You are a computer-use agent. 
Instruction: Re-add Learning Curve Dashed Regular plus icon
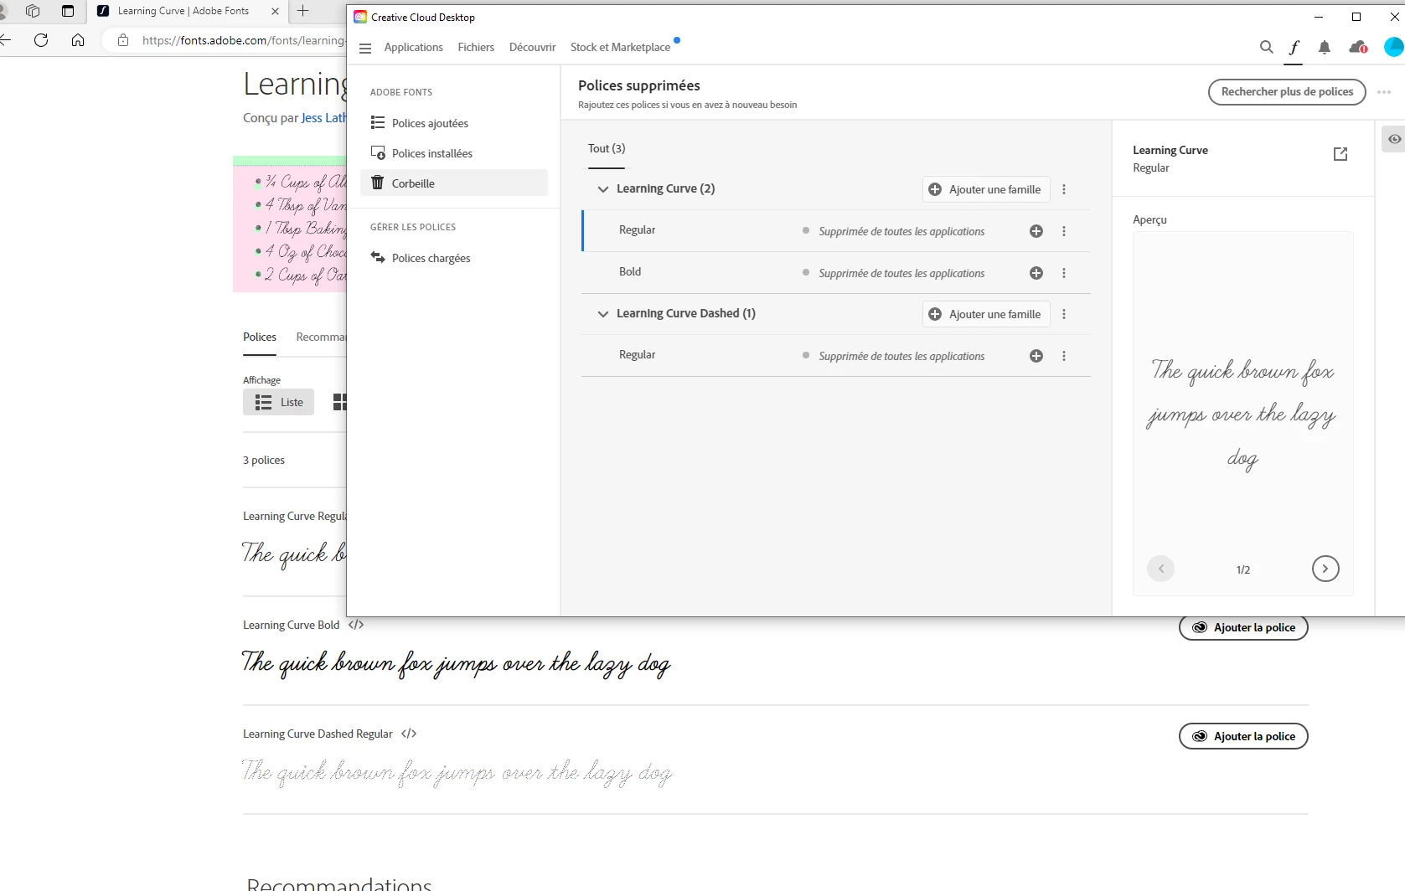pyautogui.click(x=1036, y=356)
